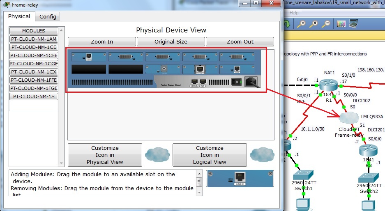Click the 'LMI Q933A' label in topology

click(372, 117)
